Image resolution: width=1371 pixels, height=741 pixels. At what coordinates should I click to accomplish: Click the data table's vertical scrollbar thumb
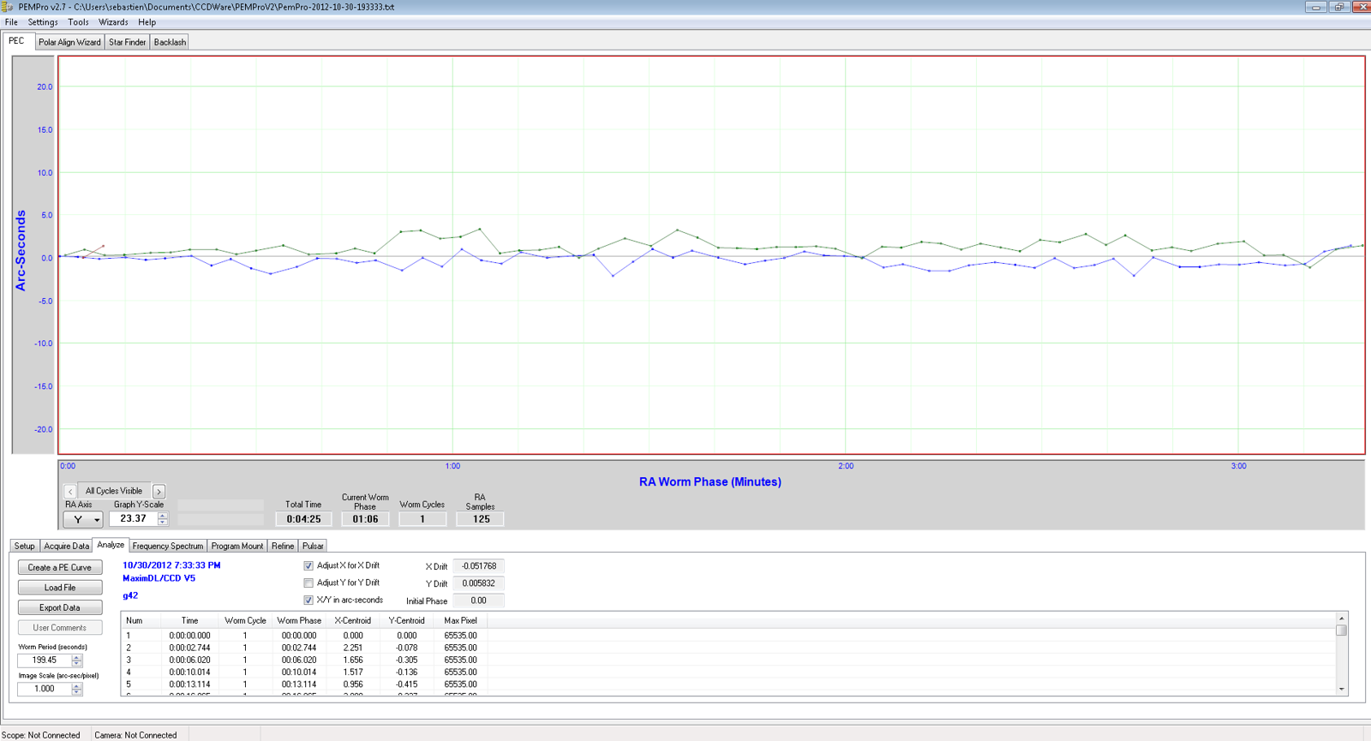pyautogui.click(x=1342, y=630)
